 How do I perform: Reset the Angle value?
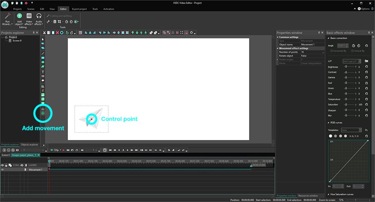366,46
